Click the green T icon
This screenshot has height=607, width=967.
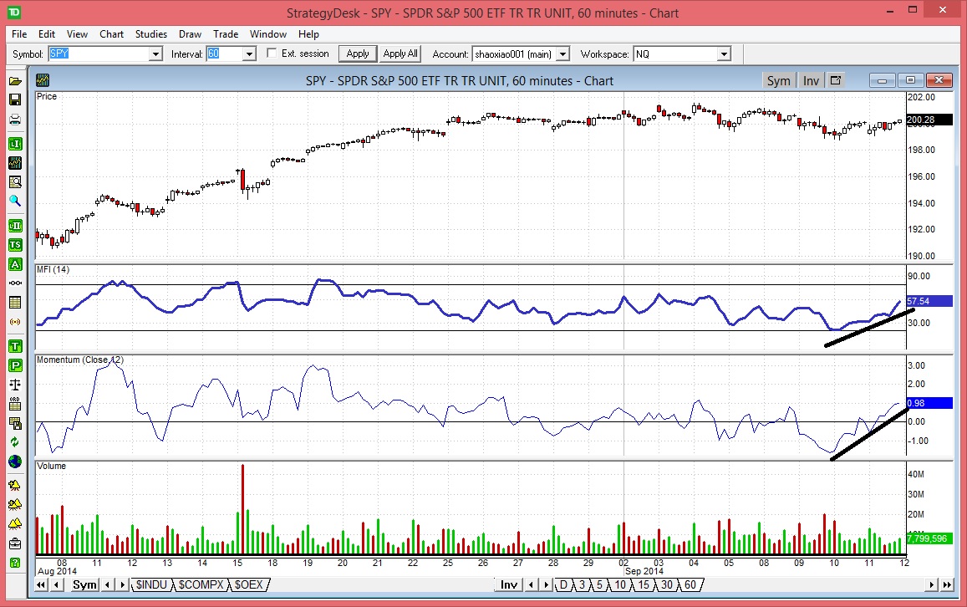(15, 347)
